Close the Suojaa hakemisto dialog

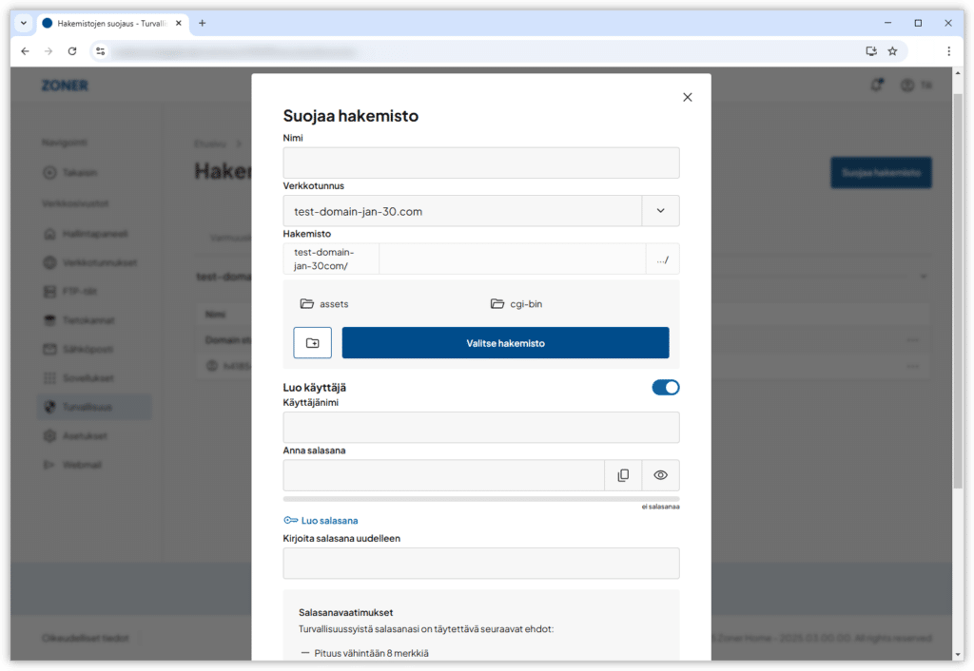coord(688,97)
